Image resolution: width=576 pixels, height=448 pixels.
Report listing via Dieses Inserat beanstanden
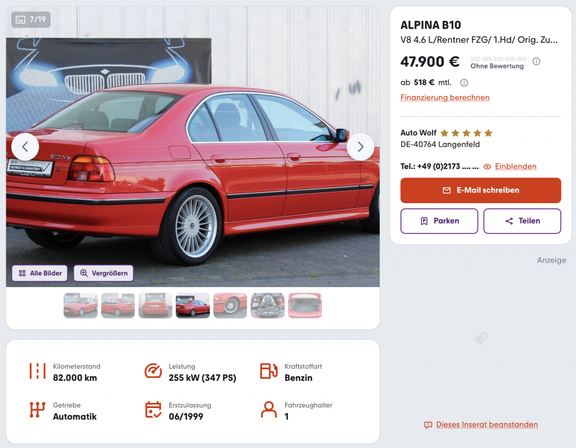click(x=487, y=424)
